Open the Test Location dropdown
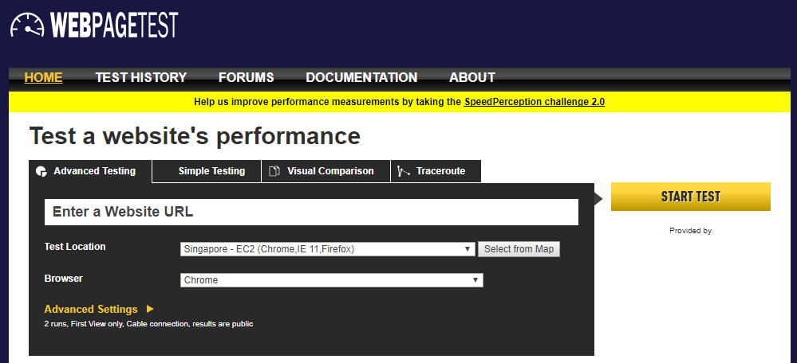This screenshot has width=797, height=363. (328, 249)
